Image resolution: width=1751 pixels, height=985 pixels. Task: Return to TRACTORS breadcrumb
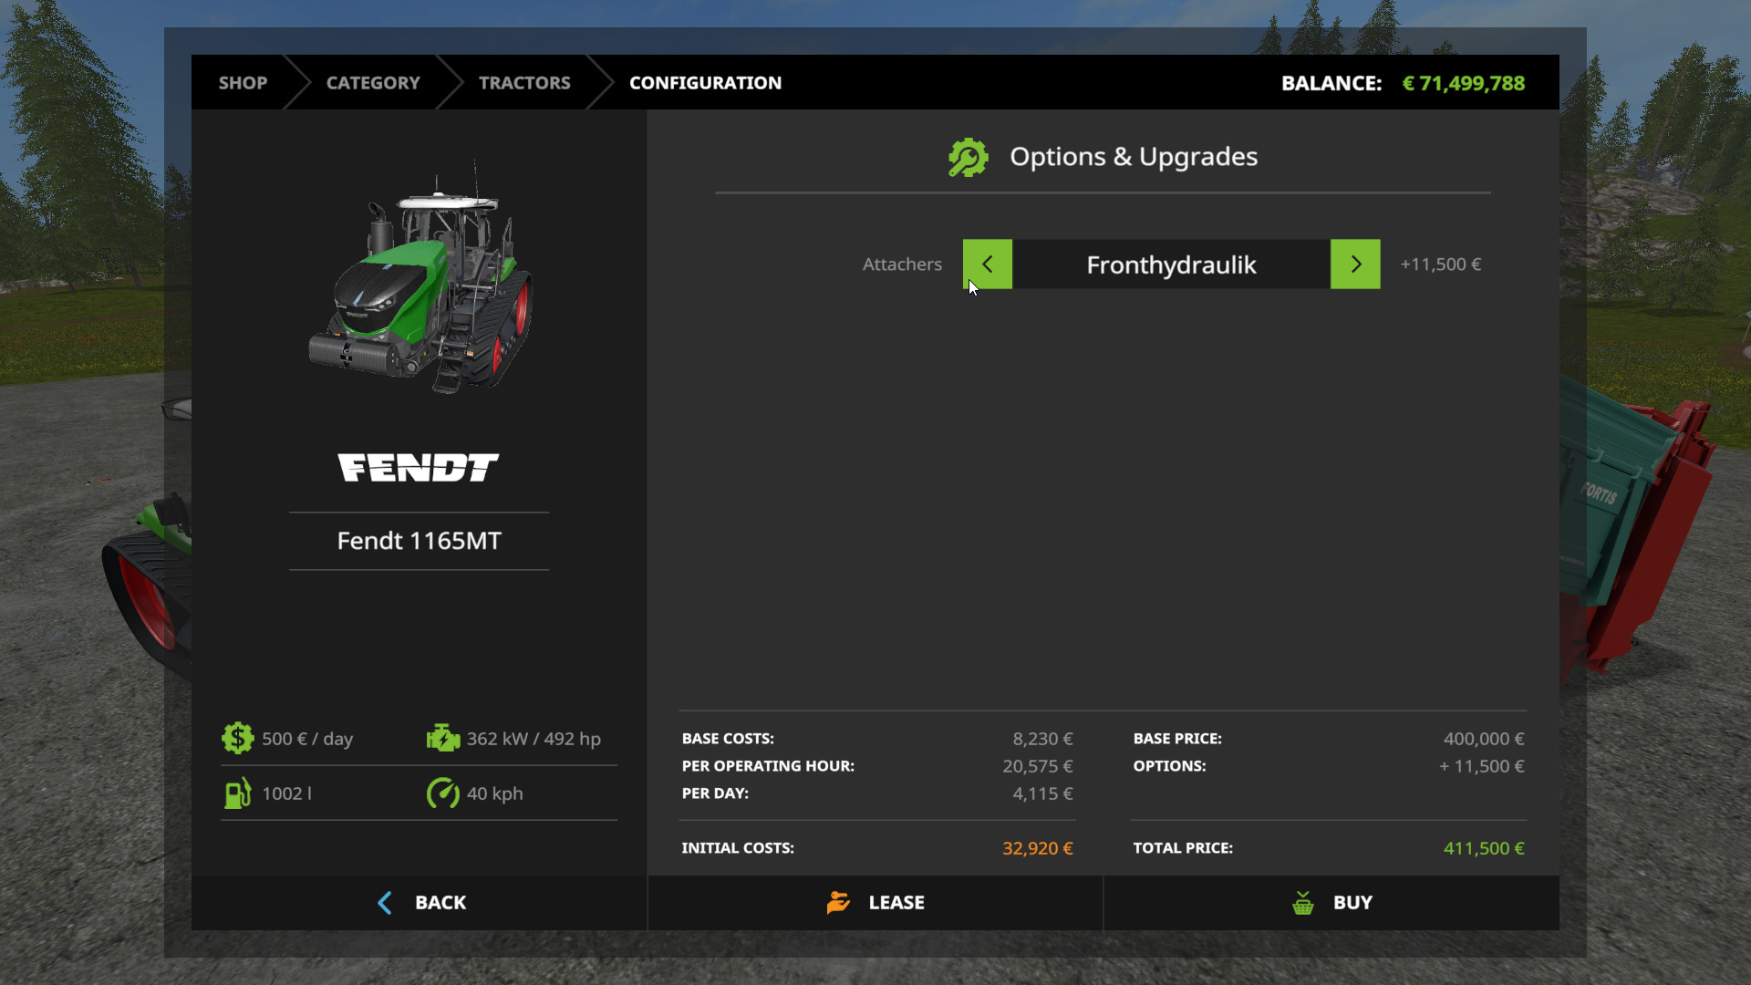524,83
